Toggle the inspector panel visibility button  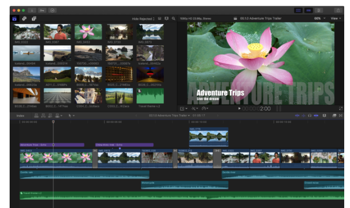319,10
